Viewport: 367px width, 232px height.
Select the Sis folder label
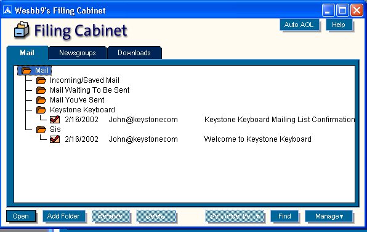coord(55,130)
